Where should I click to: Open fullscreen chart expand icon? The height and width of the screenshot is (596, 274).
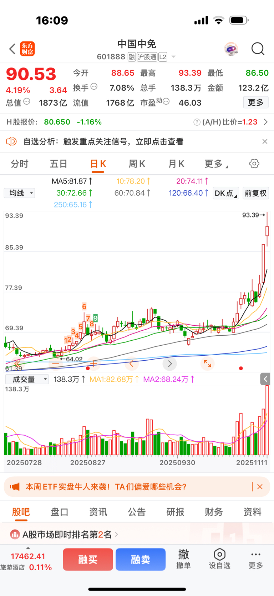(207, 364)
